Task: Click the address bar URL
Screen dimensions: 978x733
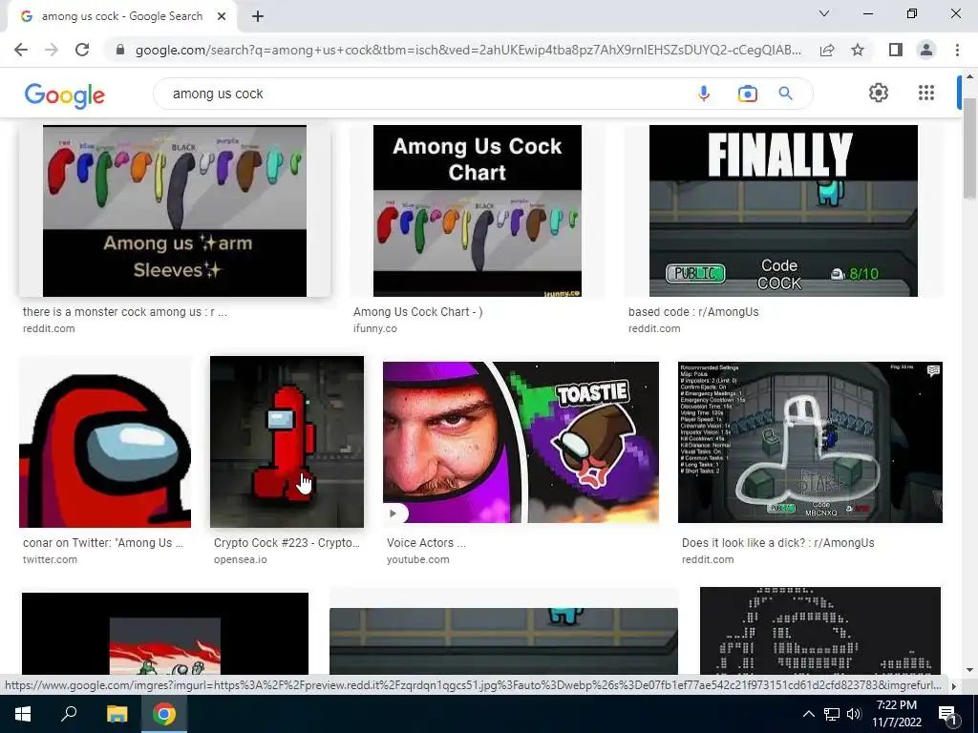Action: [x=468, y=50]
